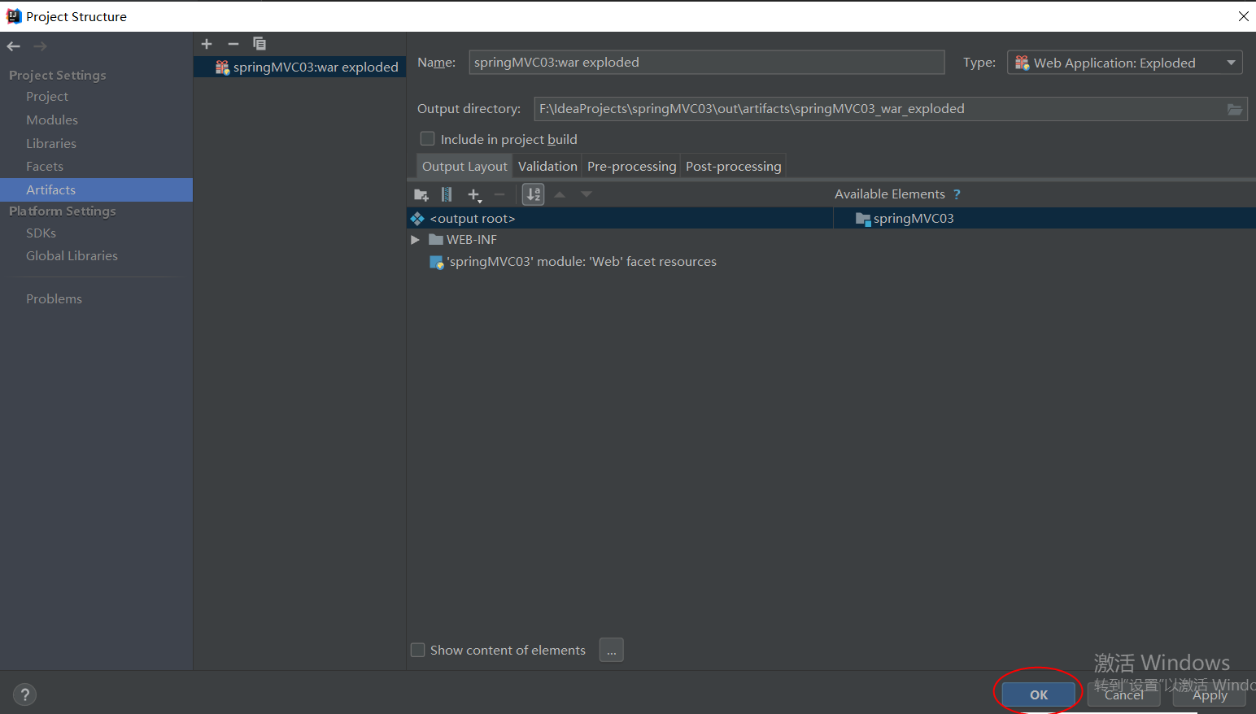Screen dimensions: 1256x714
Task: Open Modules settings page
Action: (x=52, y=120)
